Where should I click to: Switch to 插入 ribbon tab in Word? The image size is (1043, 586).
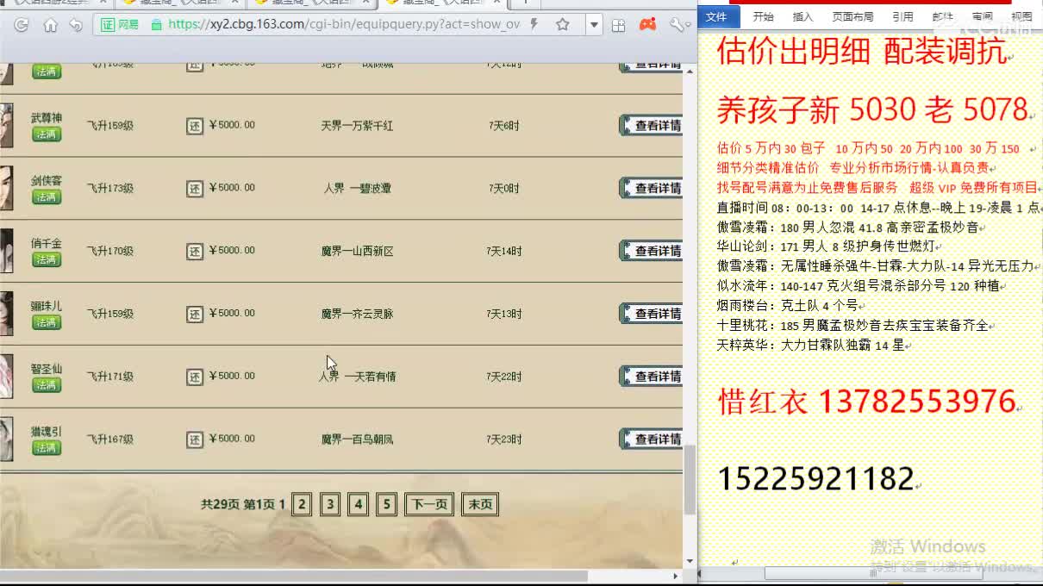803,16
